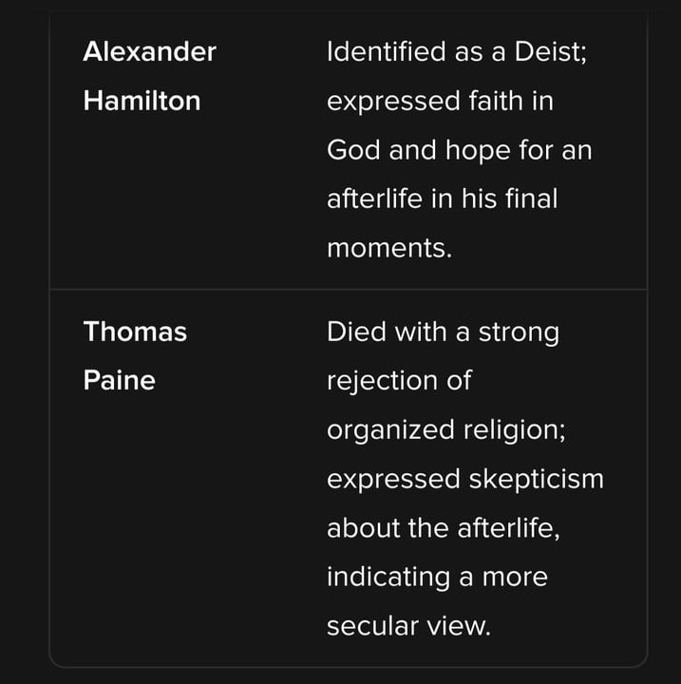The image size is (681, 684).
Task: Click the surname "Hamilton" in the first row
Action: (142, 101)
